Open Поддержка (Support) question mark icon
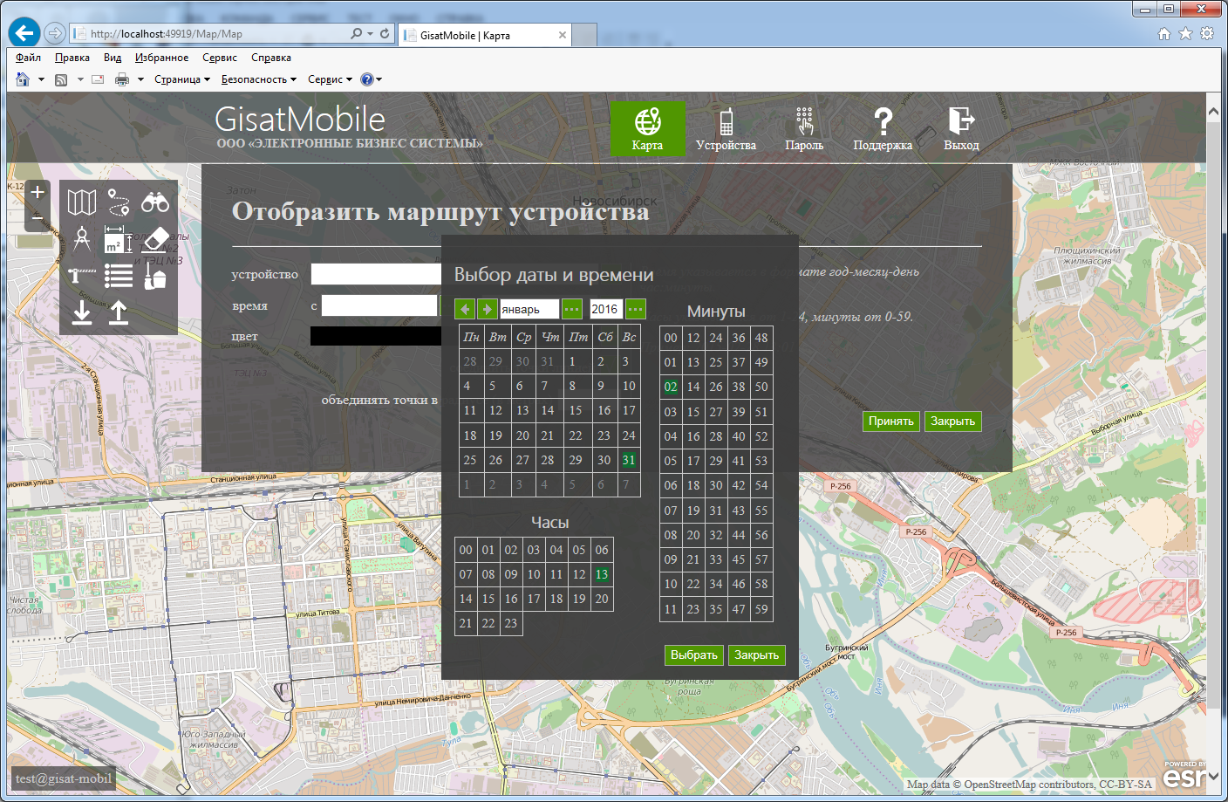This screenshot has height=802, width=1228. tap(882, 122)
